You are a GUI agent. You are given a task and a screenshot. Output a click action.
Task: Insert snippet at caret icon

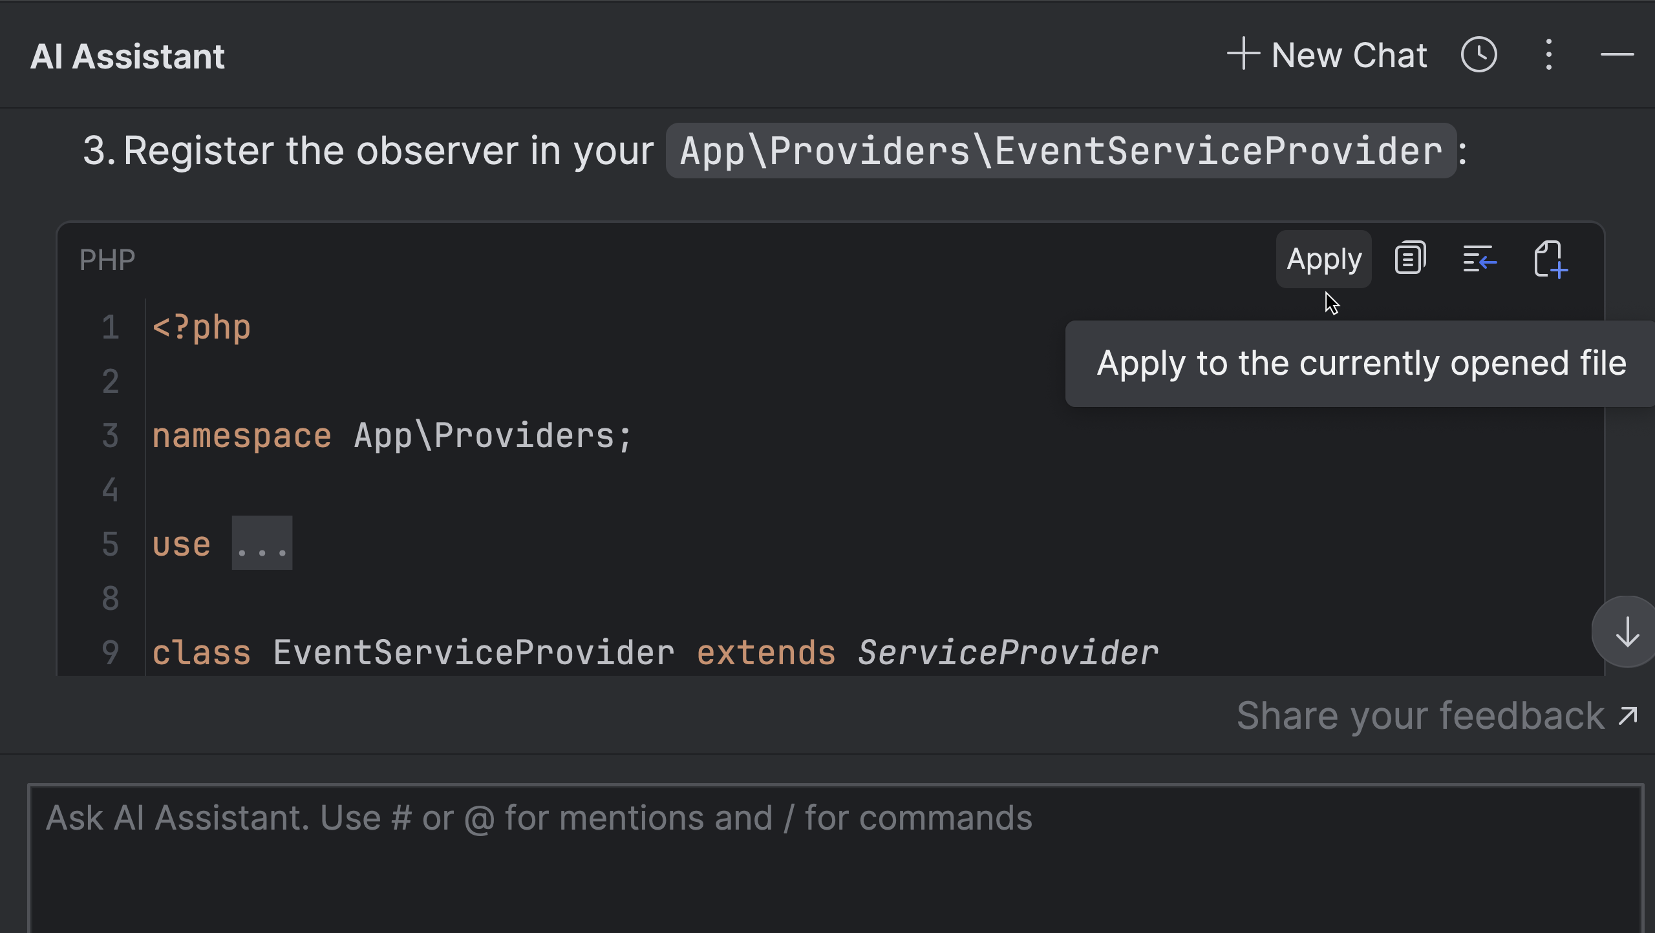1480,259
